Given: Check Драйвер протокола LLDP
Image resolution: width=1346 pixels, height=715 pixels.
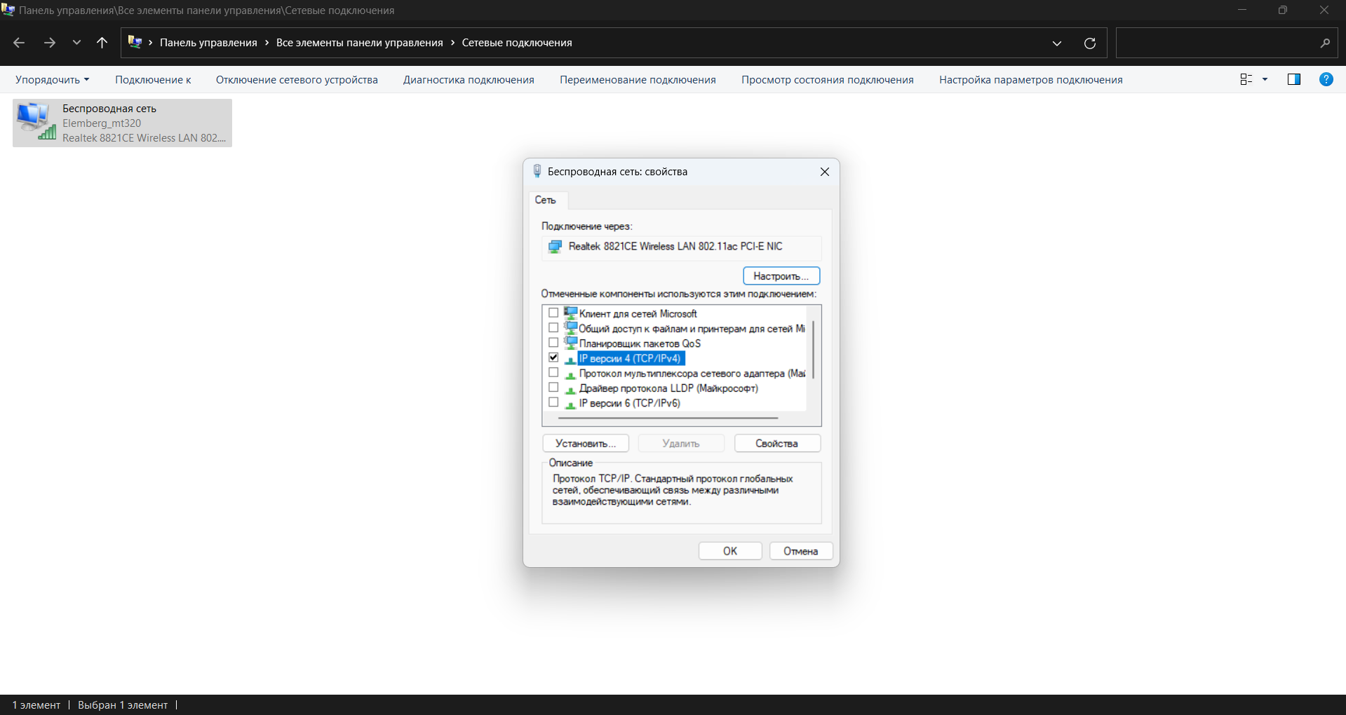Looking at the screenshot, I should 553,388.
